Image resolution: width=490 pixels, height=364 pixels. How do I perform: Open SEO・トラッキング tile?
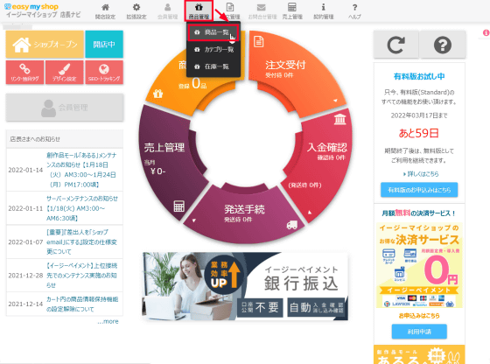[x=104, y=73]
